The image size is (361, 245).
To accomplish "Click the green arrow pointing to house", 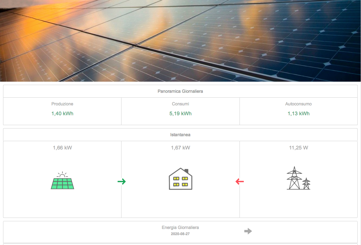I will (x=121, y=182).
